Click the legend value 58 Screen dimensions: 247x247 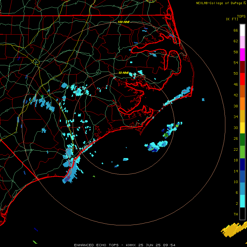click(236, 52)
